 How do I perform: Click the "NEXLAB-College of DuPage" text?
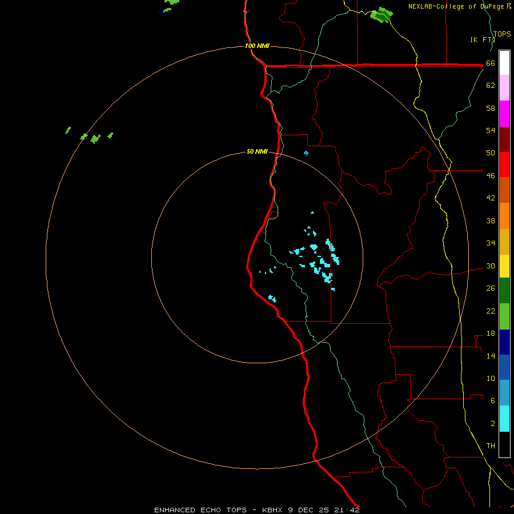455,6
